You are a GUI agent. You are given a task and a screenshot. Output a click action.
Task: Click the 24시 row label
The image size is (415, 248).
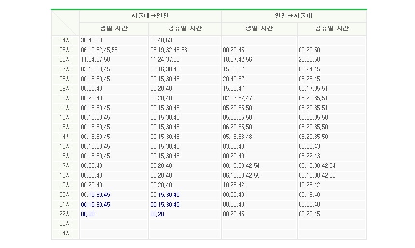(x=65, y=234)
